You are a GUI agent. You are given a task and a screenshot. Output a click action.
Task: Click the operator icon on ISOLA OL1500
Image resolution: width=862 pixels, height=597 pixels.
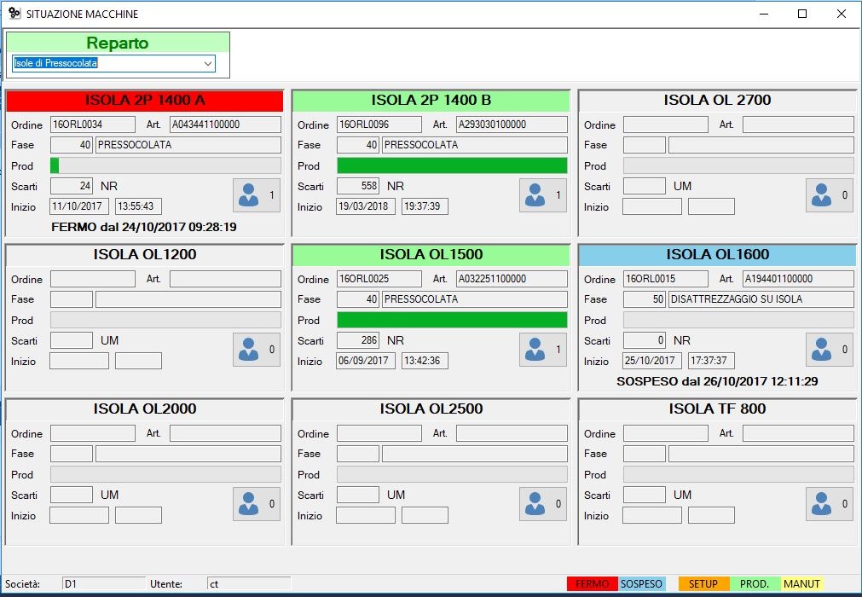(543, 349)
